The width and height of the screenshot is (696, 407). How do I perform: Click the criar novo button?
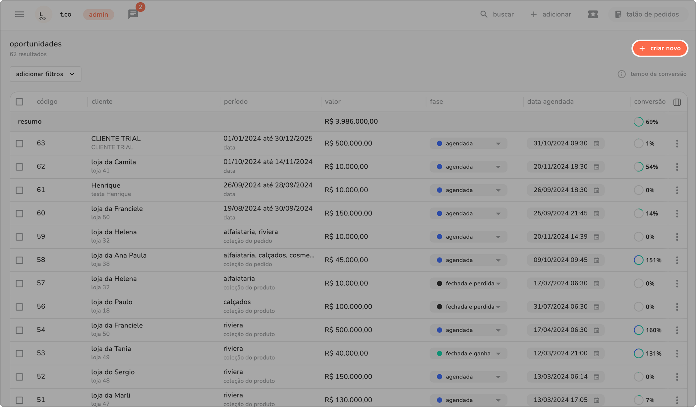pos(660,48)
